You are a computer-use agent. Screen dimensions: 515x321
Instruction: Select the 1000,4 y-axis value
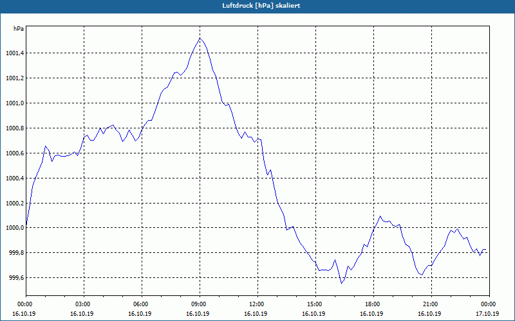(x=15, y=178)
